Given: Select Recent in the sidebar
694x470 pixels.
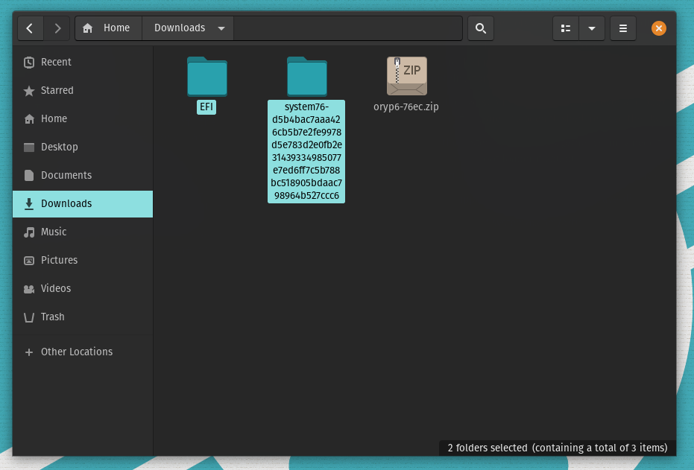Looking at the screenshot, I should (x=56, y=62).
